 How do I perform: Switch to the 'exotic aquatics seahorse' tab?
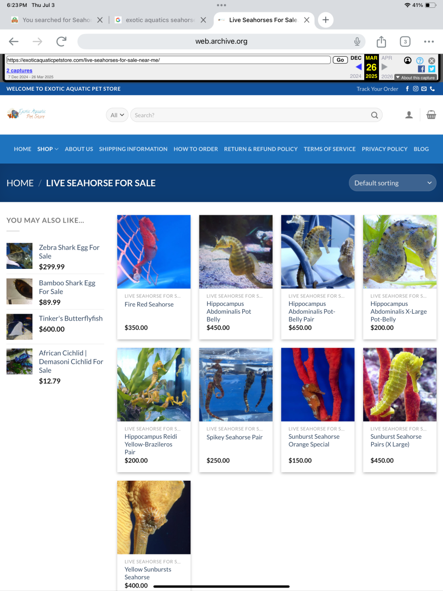[160, 20]
